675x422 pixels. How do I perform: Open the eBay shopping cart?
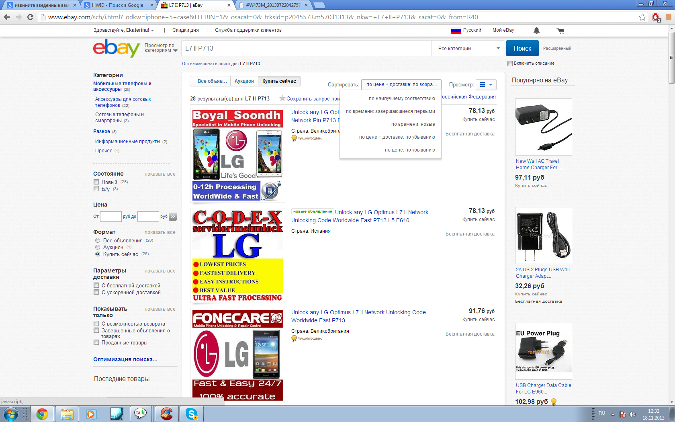(x=560, y=30)
